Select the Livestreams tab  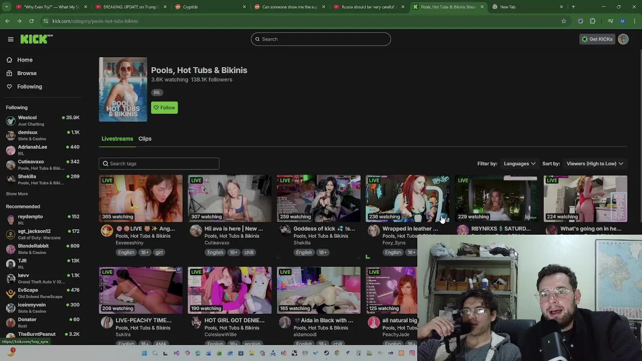click(x=117, y=139)
